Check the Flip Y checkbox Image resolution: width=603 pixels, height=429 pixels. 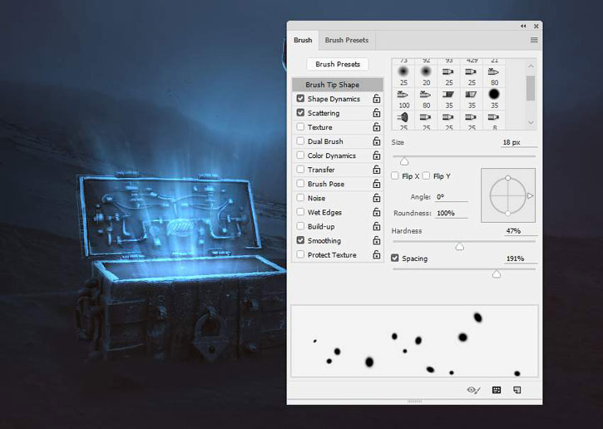(426, 175)
